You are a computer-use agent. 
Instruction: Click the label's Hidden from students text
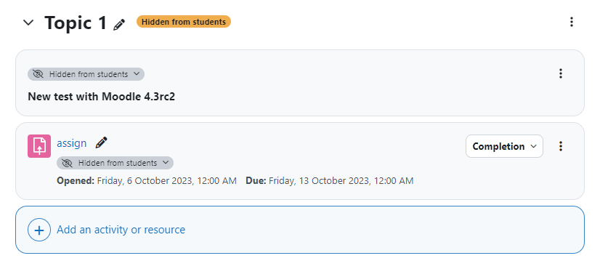pos(89,74)
